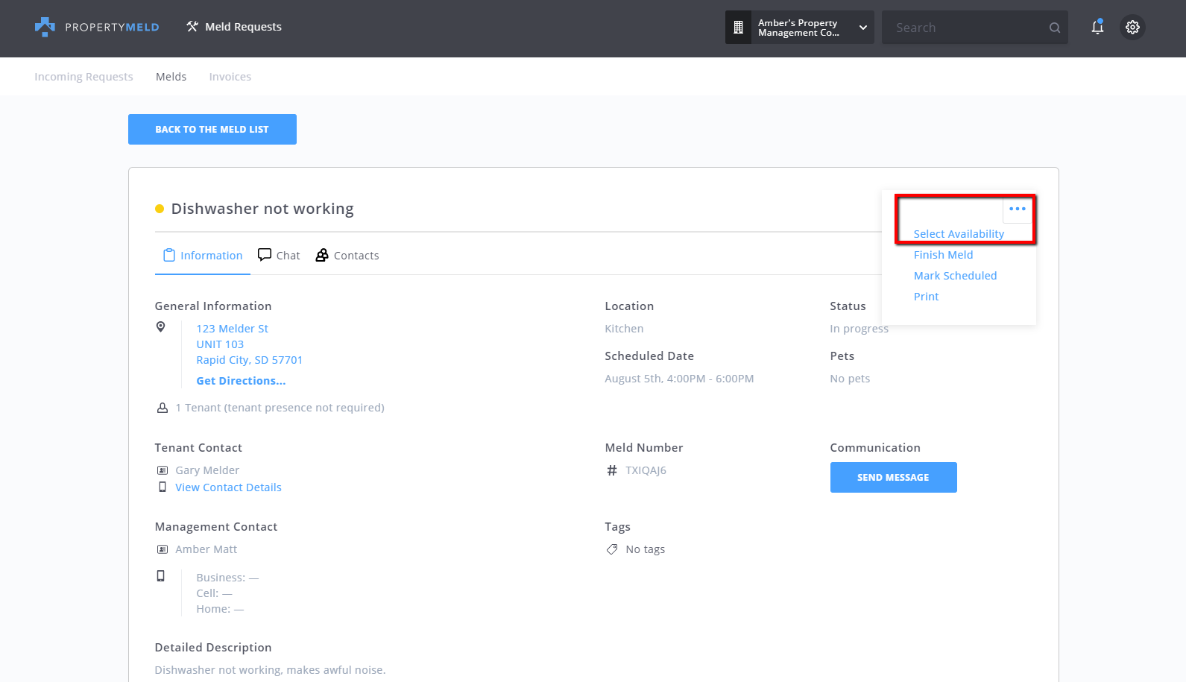Click the PropertyMeld logo icon

click(x=45, y=27)
